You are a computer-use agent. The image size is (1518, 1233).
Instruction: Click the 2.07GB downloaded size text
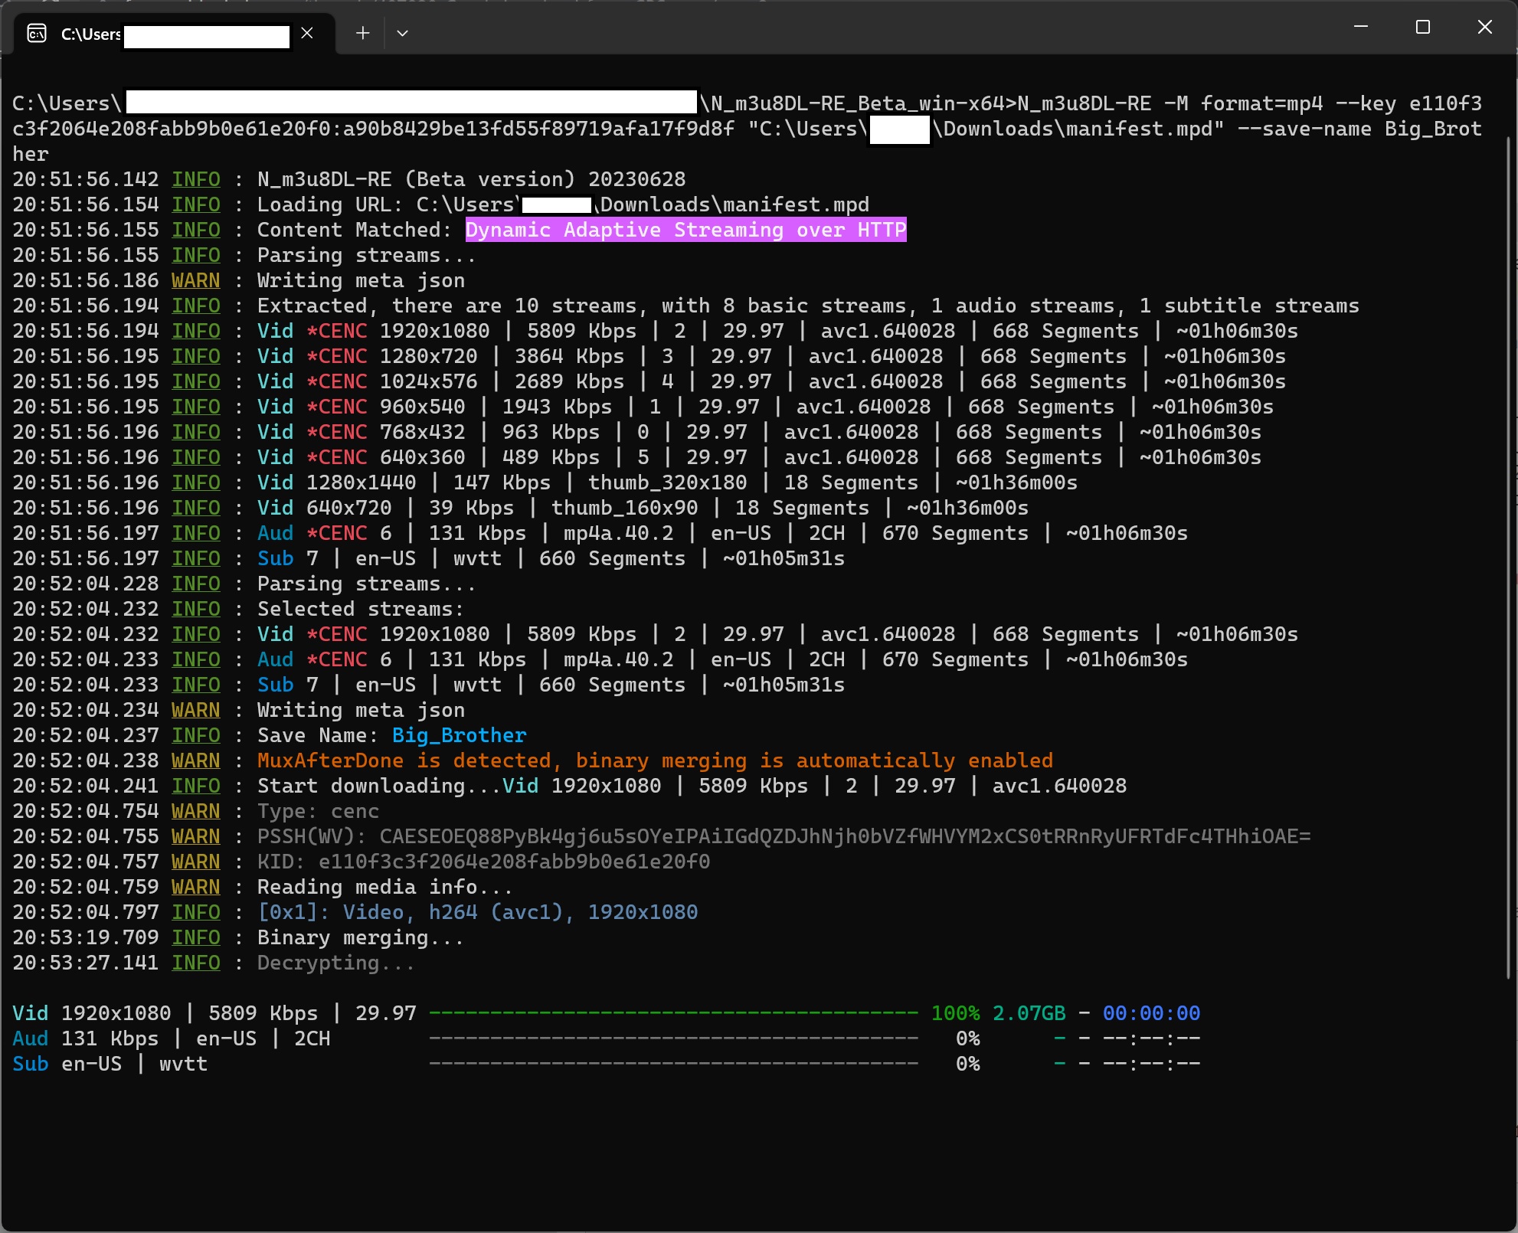[1029, 1013]
